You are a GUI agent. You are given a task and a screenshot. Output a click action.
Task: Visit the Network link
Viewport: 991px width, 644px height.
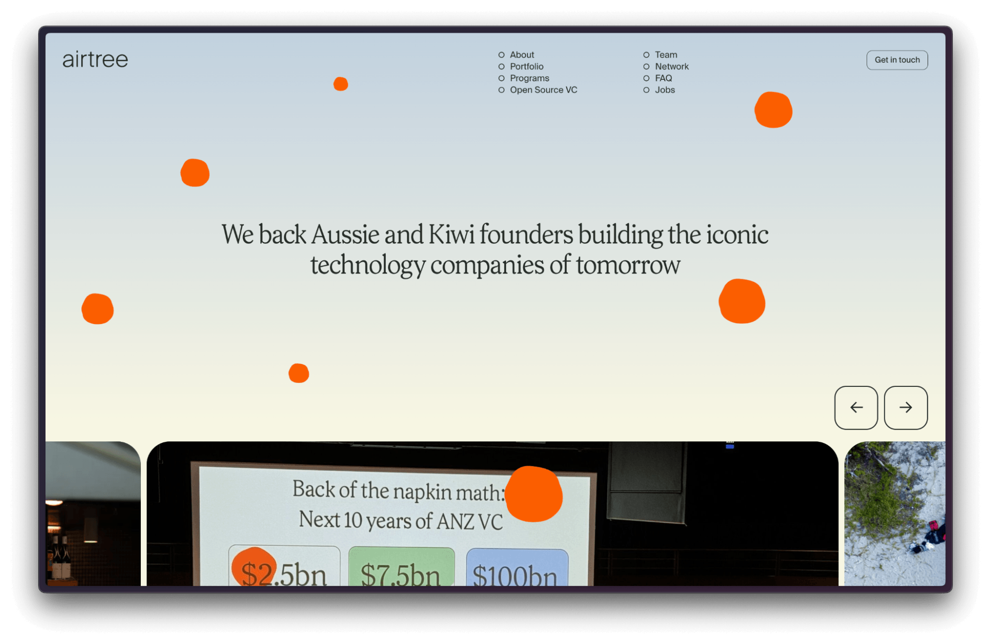671,66
